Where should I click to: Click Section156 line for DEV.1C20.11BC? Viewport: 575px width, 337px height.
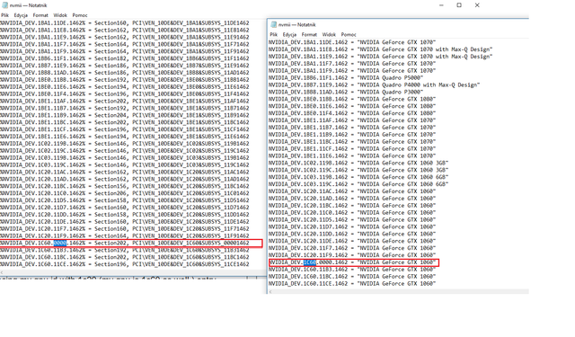point(124,186)
